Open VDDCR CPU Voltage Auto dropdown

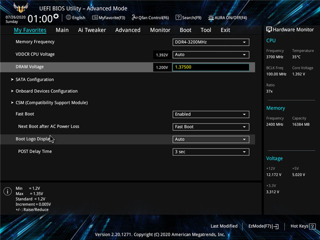[x=211, y=55]
